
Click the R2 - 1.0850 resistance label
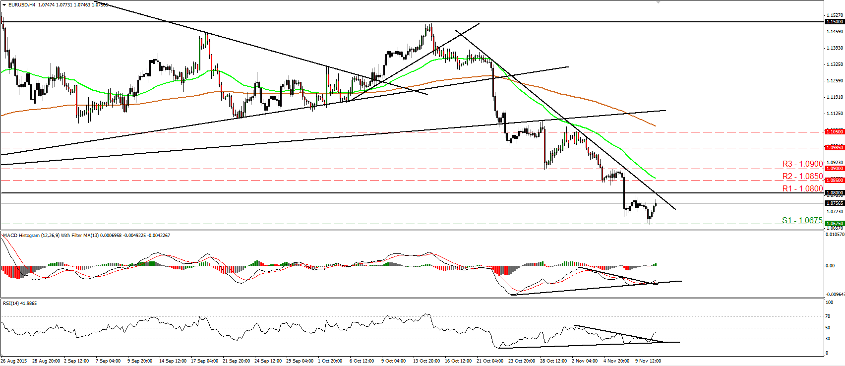pyautogui.click(x=802, y=176)
